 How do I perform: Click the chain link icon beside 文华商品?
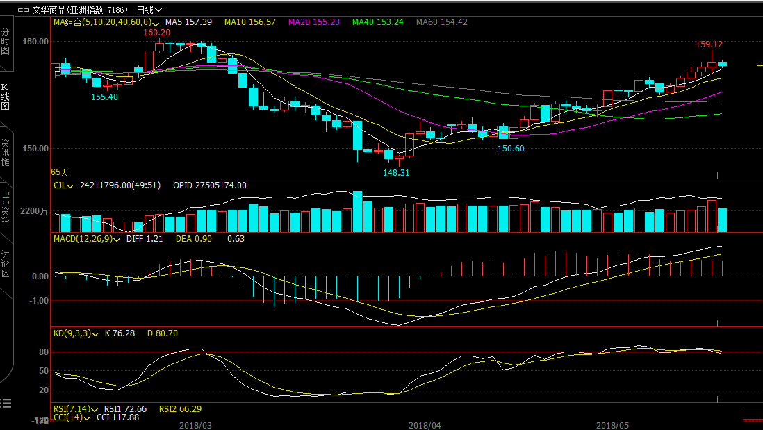23,10
